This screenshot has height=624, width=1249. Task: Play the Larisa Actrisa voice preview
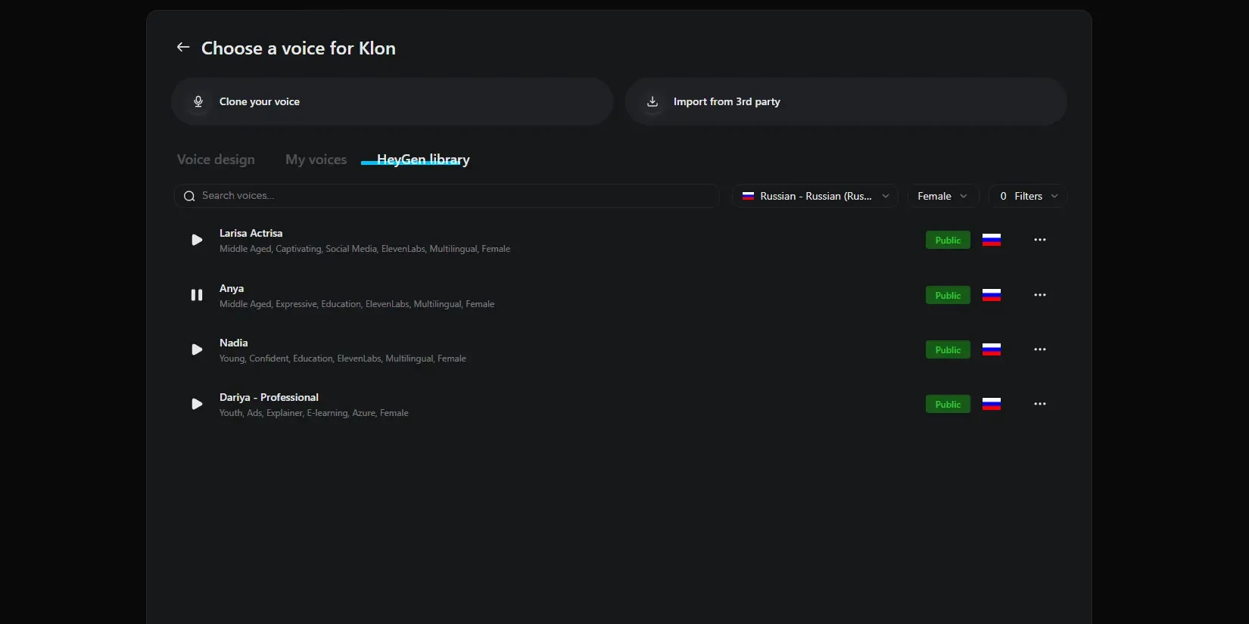click(x=197, y=240)
